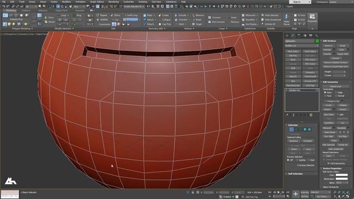Open the Modify tab in command panel

[293, 35]
